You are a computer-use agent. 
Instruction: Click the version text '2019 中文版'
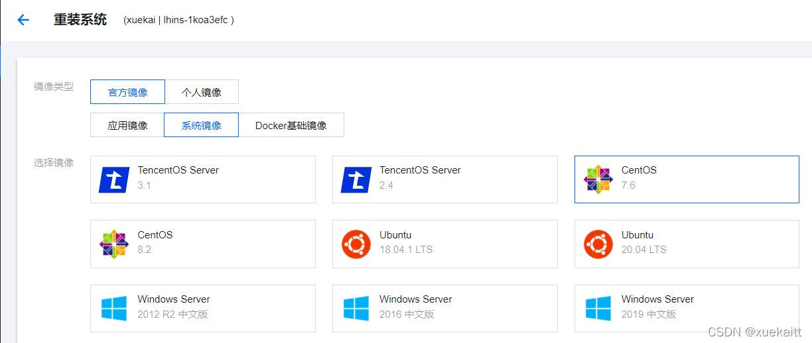(x=649, y=315)
